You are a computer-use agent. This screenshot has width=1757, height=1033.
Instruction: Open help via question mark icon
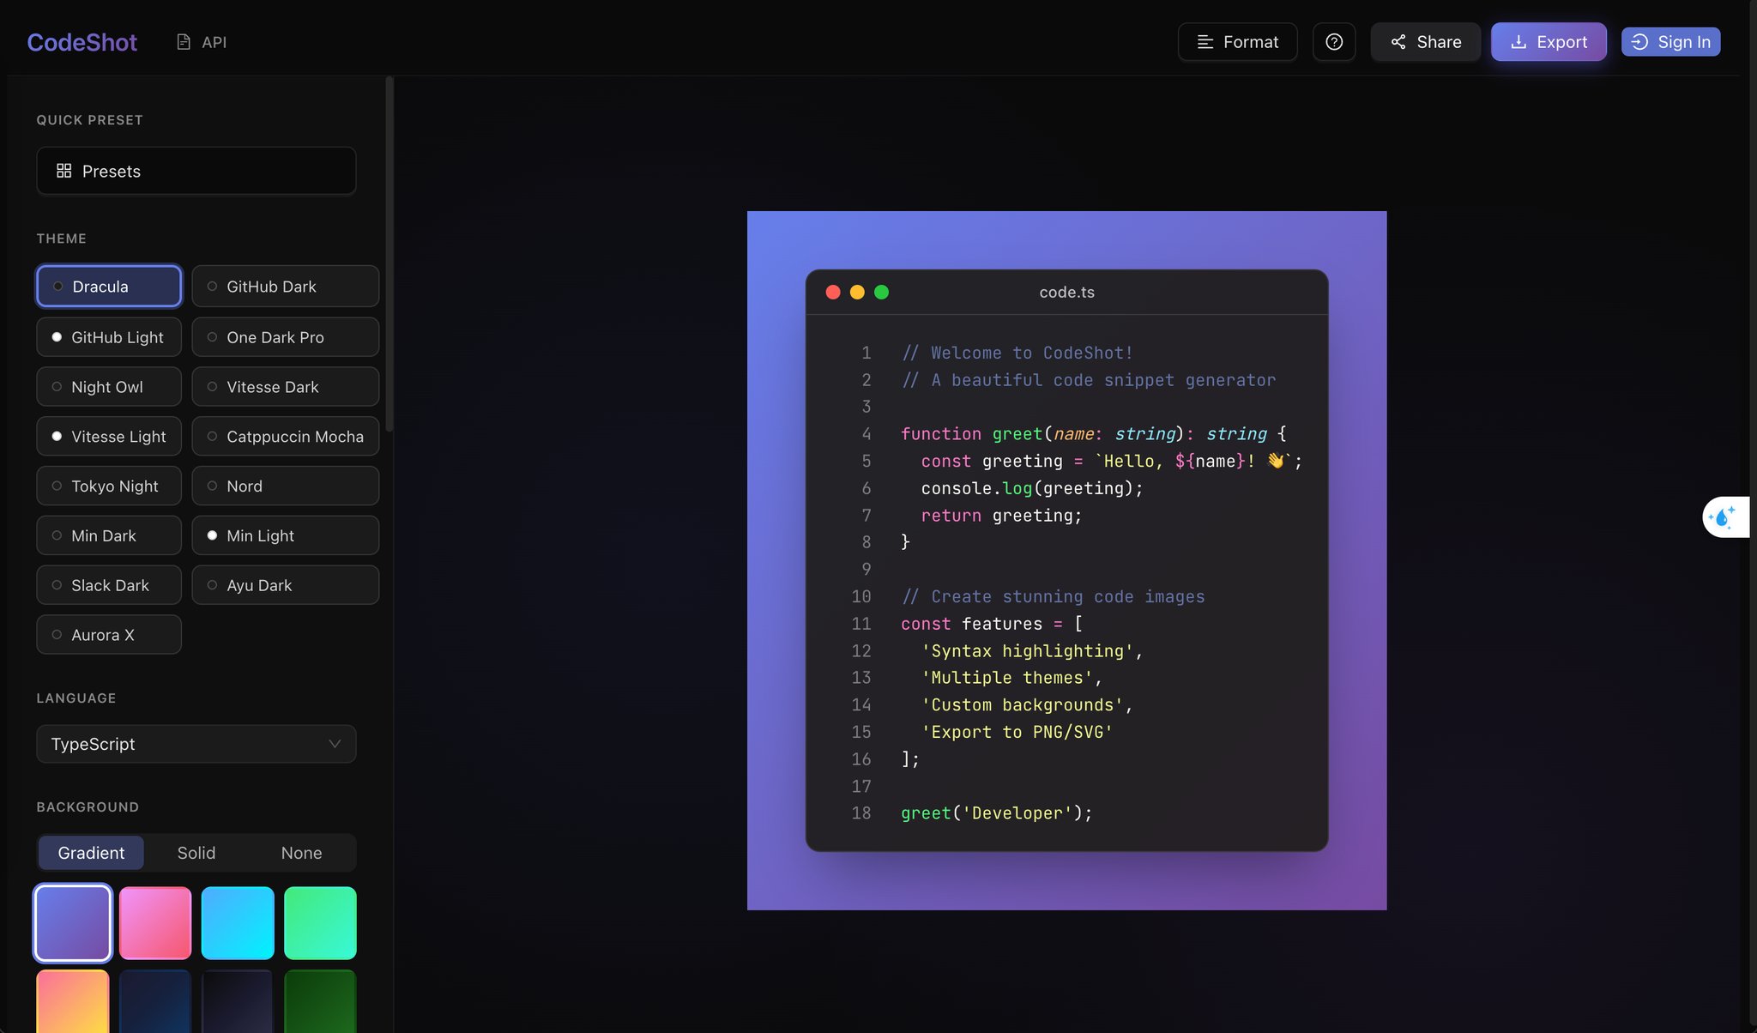(x=1334, y=42)
